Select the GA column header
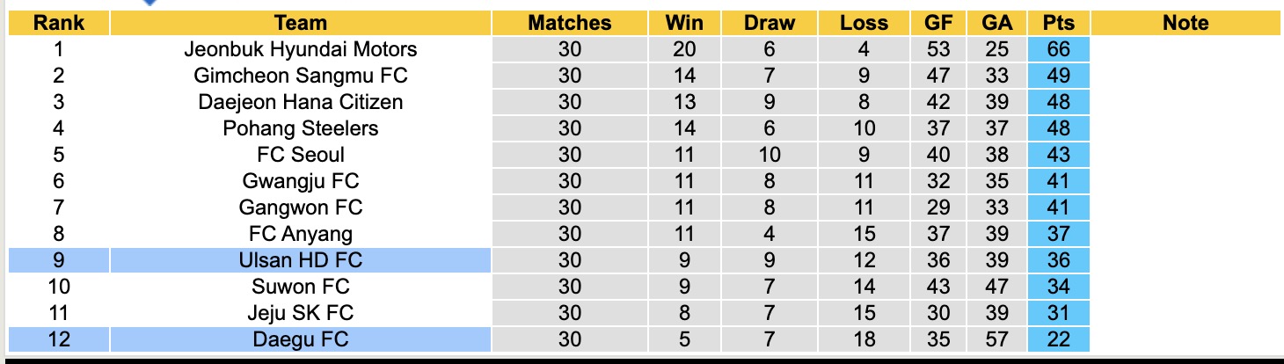 pyautogui.click(x=997, y=23)
